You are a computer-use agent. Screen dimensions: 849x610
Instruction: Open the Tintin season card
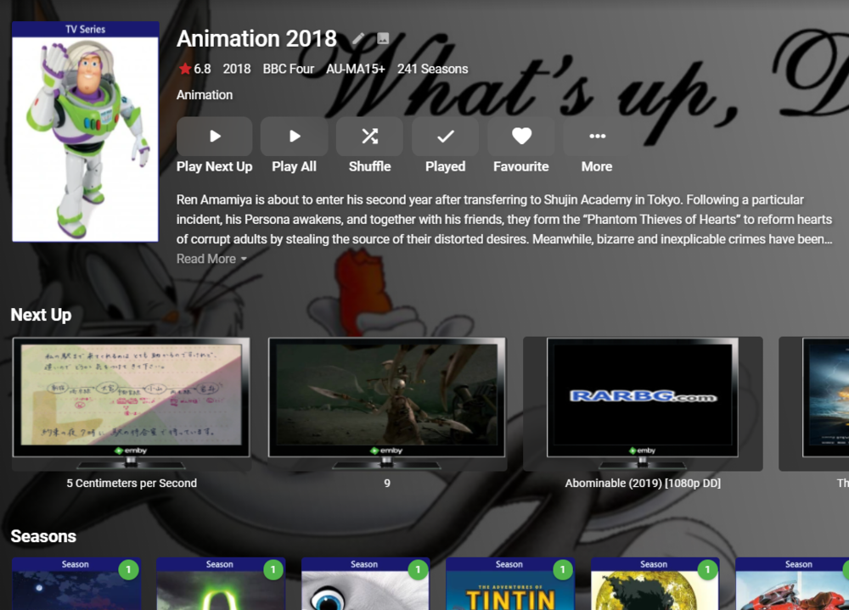click(510, 584)
